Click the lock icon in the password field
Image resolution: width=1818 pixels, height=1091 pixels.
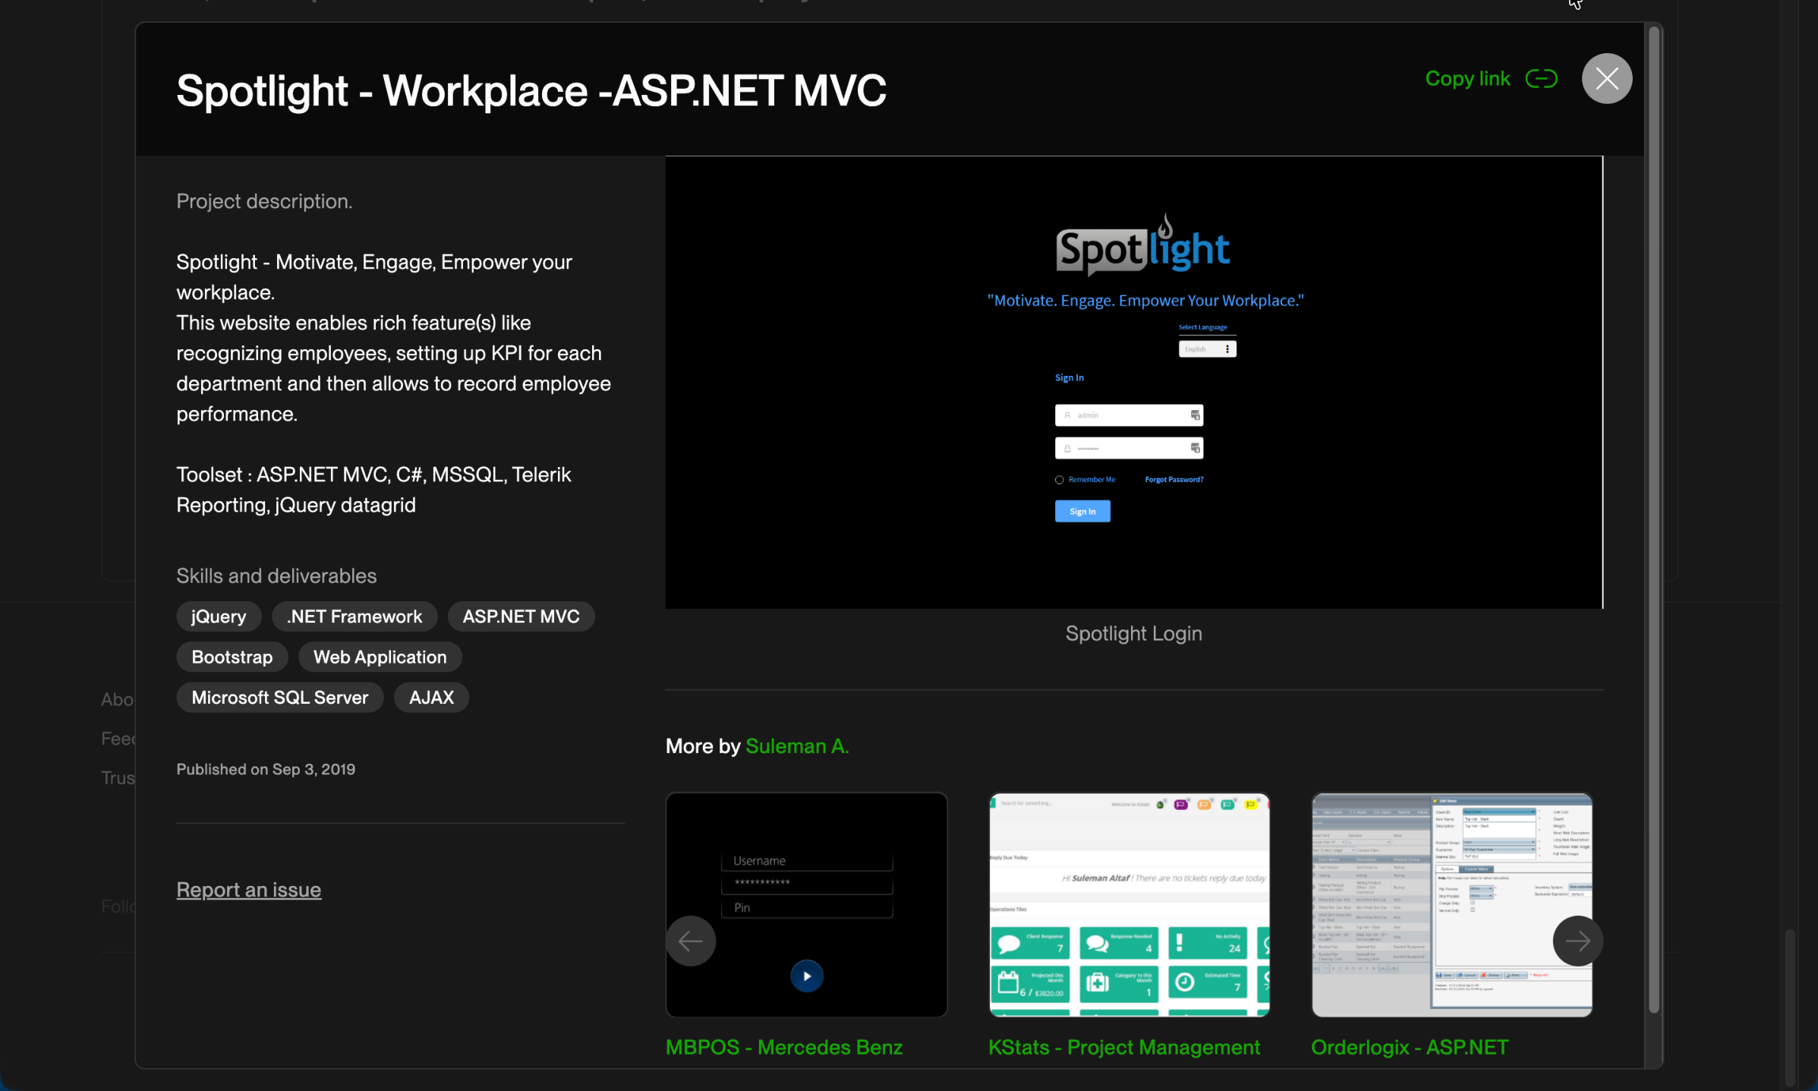[x=1067, y=448]
